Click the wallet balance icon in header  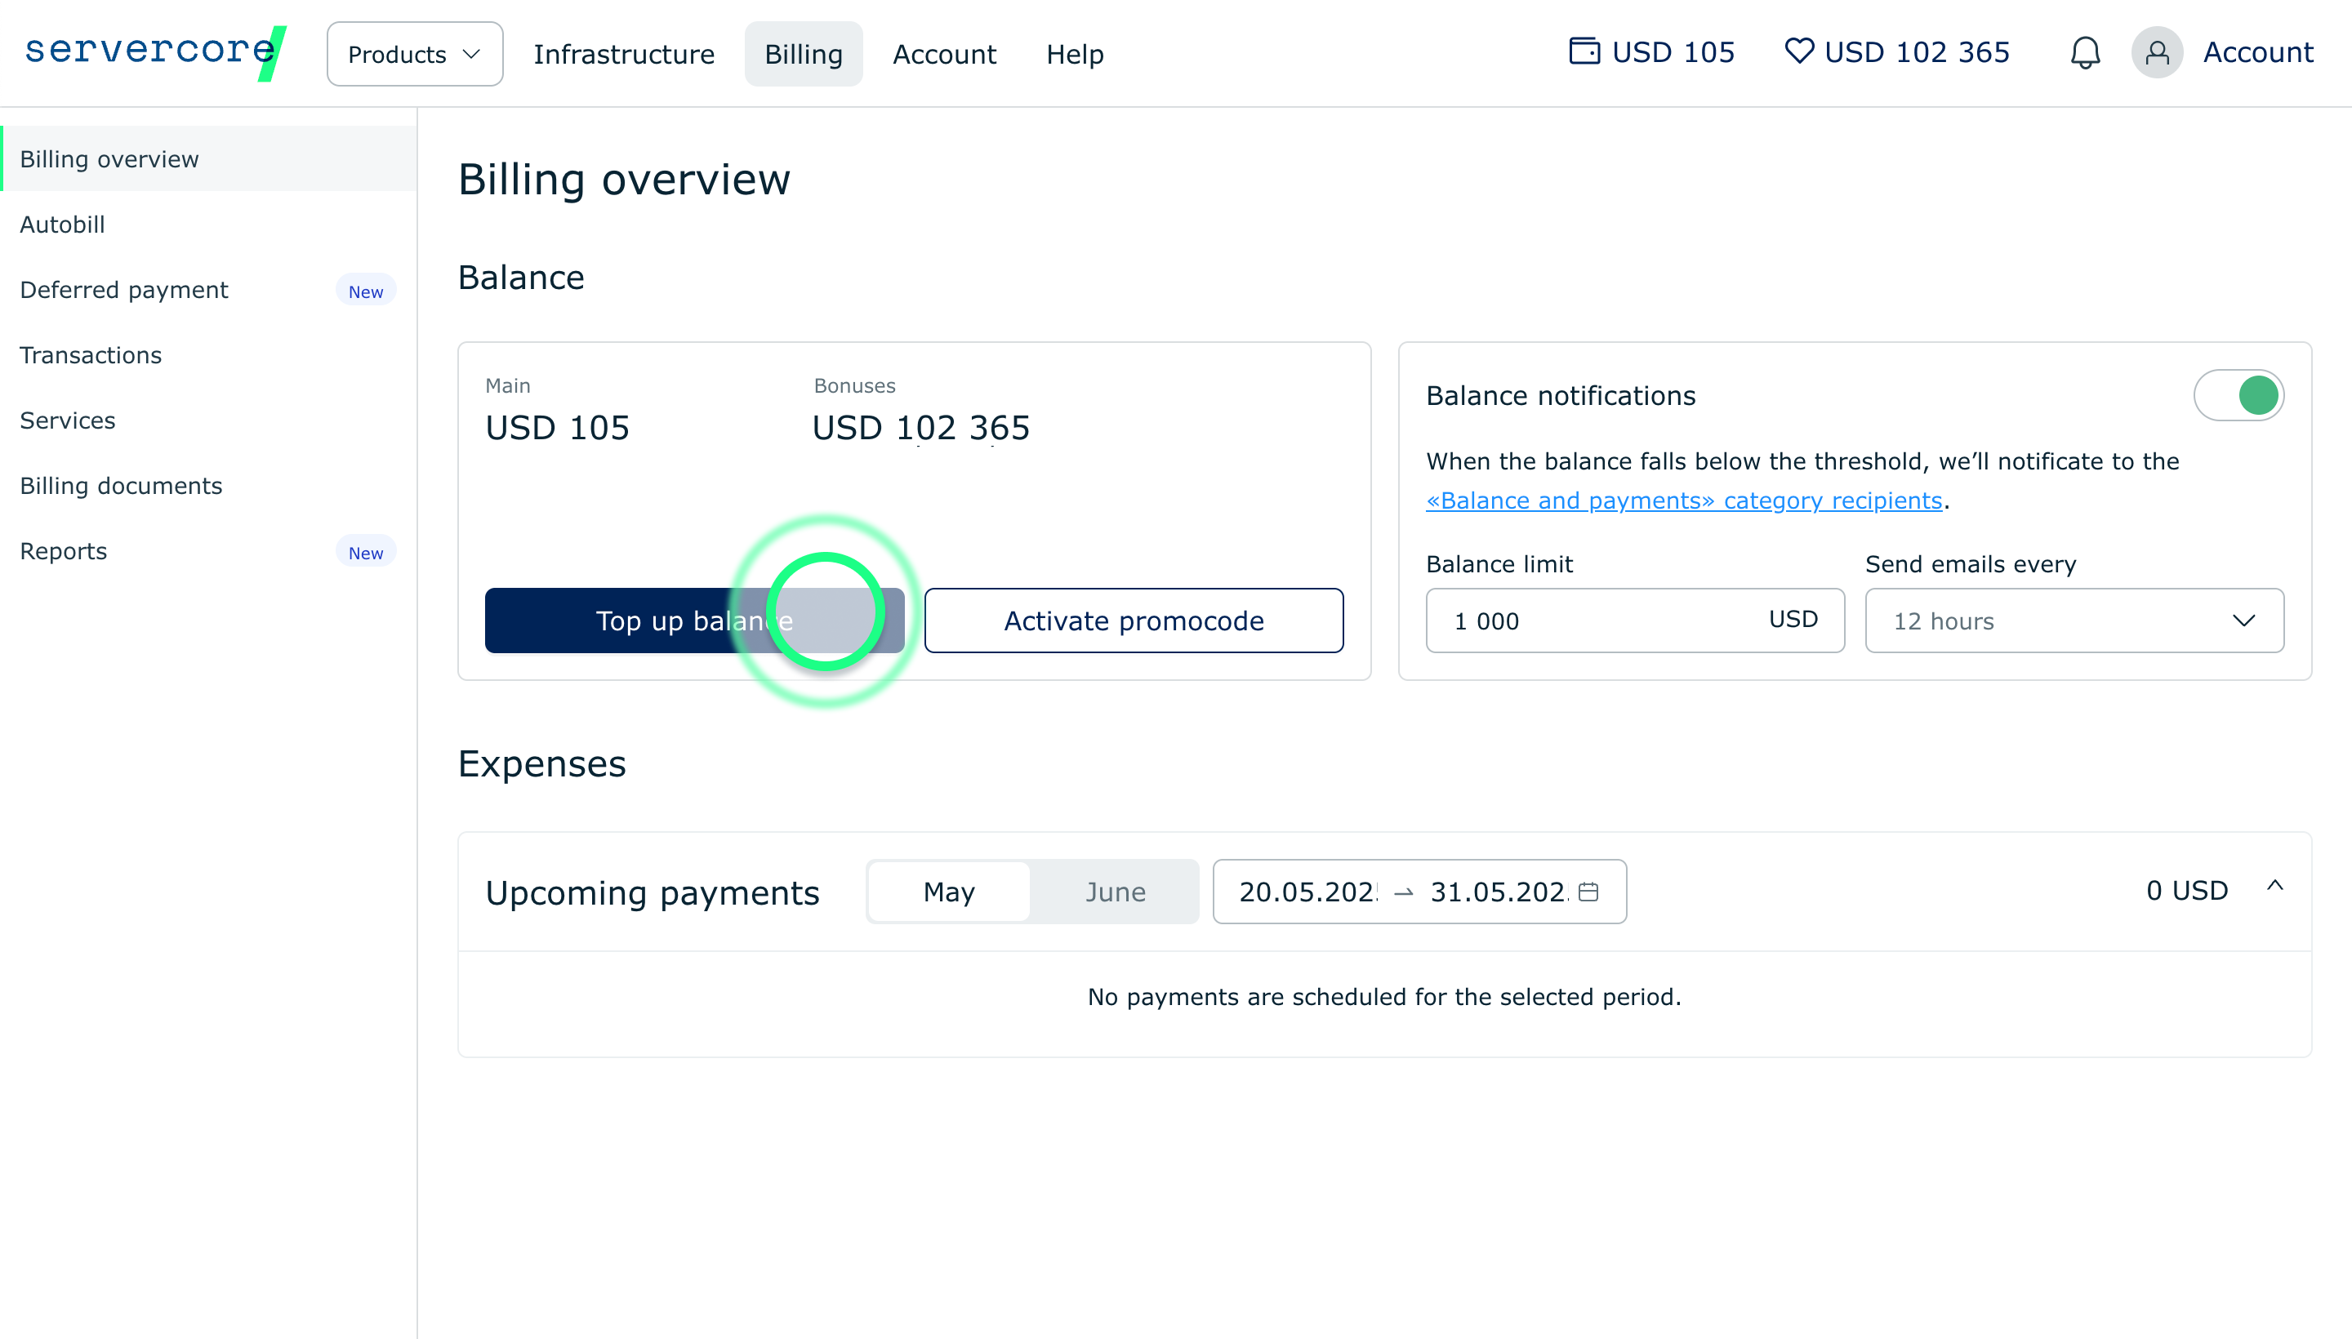(x=1583, y=51)
